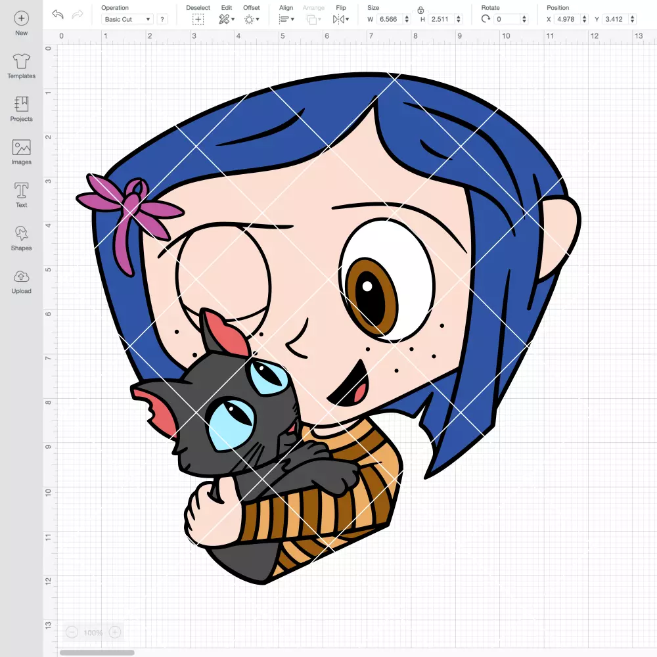Image resolution: width=657 pixels, height=657 pixels.
Task: Select the Text tool
Action: tap(22, 195)
